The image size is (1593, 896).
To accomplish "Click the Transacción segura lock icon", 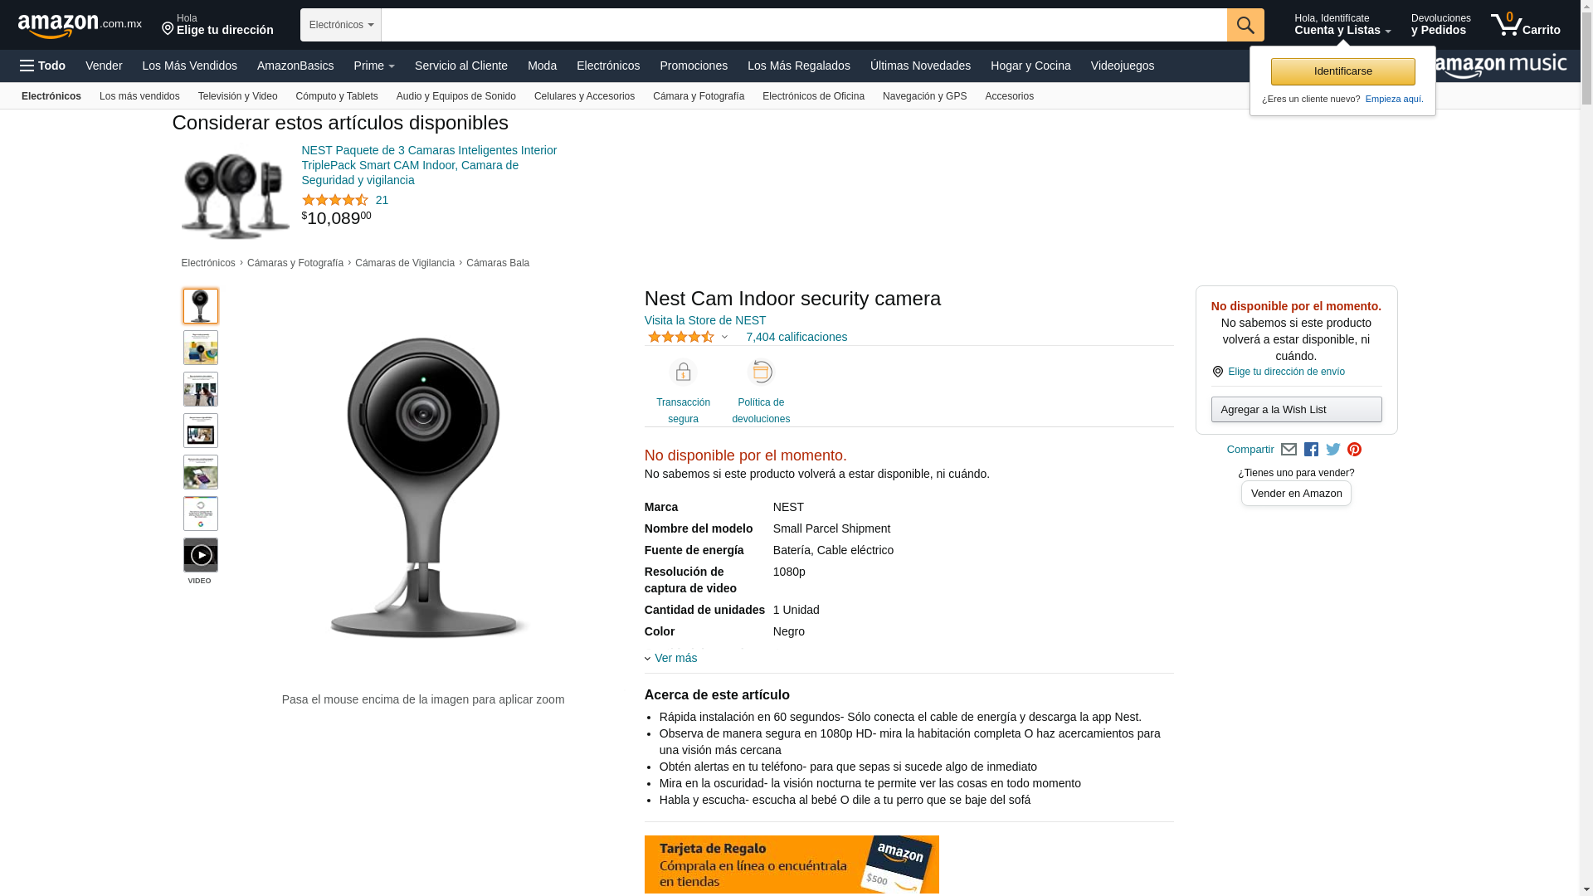I will 683,373.
